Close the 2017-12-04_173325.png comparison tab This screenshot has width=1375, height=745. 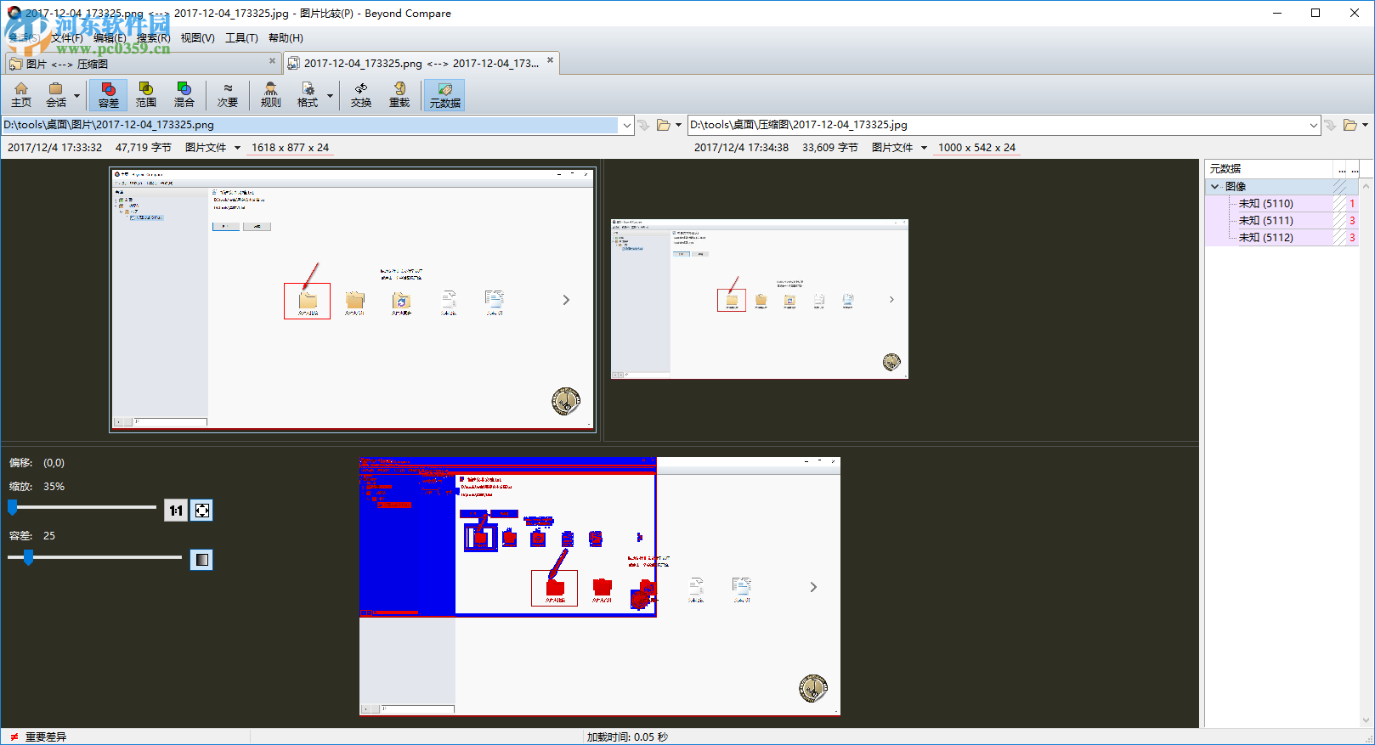pos(550,60)
